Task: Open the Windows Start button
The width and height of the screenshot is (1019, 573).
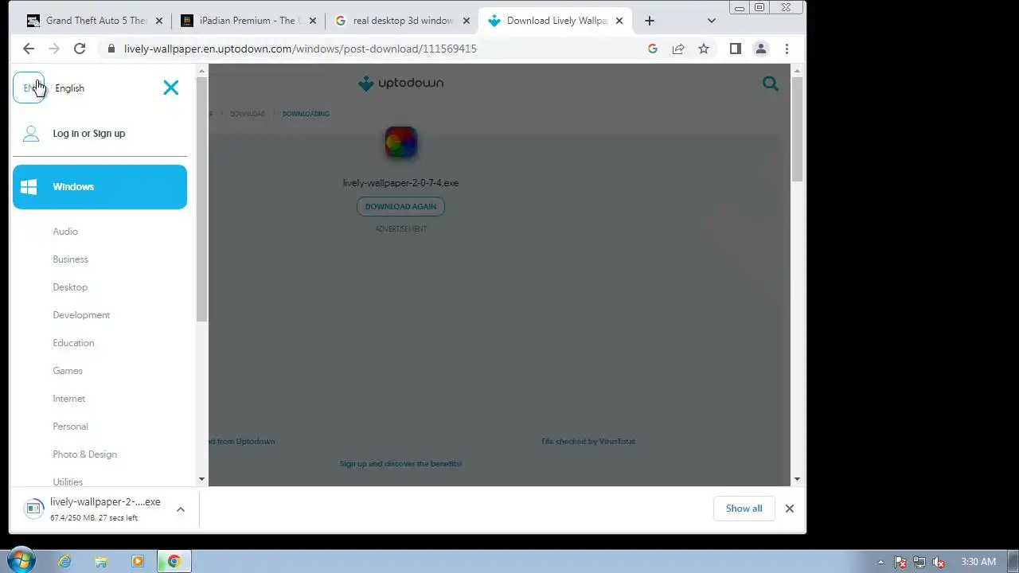Action: [21, 561]
